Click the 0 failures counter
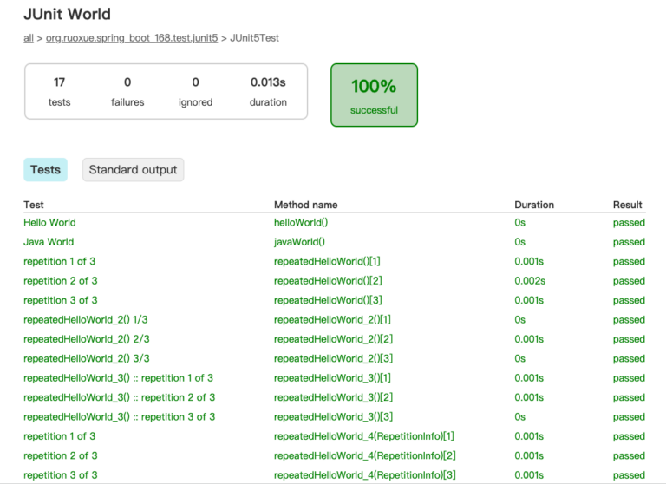The height and width of the screenshot is (484, 666). (127, 91)
